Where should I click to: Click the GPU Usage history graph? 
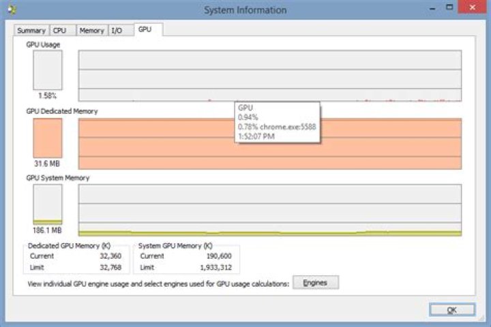click(270, 76)
